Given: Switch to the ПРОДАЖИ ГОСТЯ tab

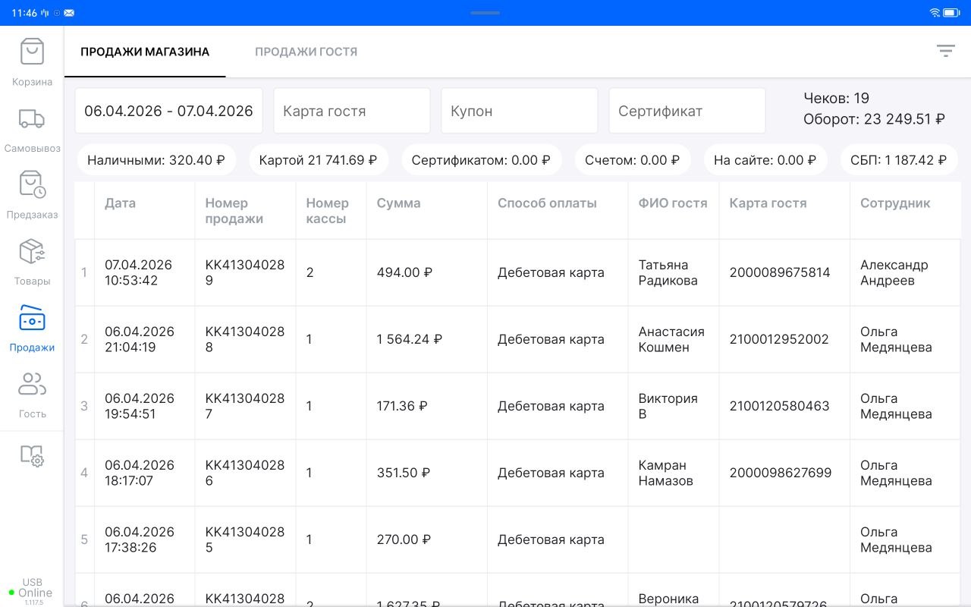Looking at the screenshot, I should pyautogui.click(x=306, y=51).
